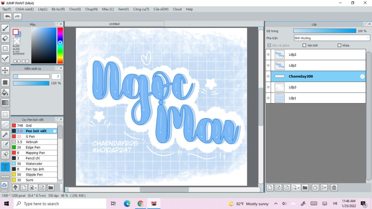Select the Watercolor brush
This screenshot has height=209, width=372.
(x=35, y=164)
